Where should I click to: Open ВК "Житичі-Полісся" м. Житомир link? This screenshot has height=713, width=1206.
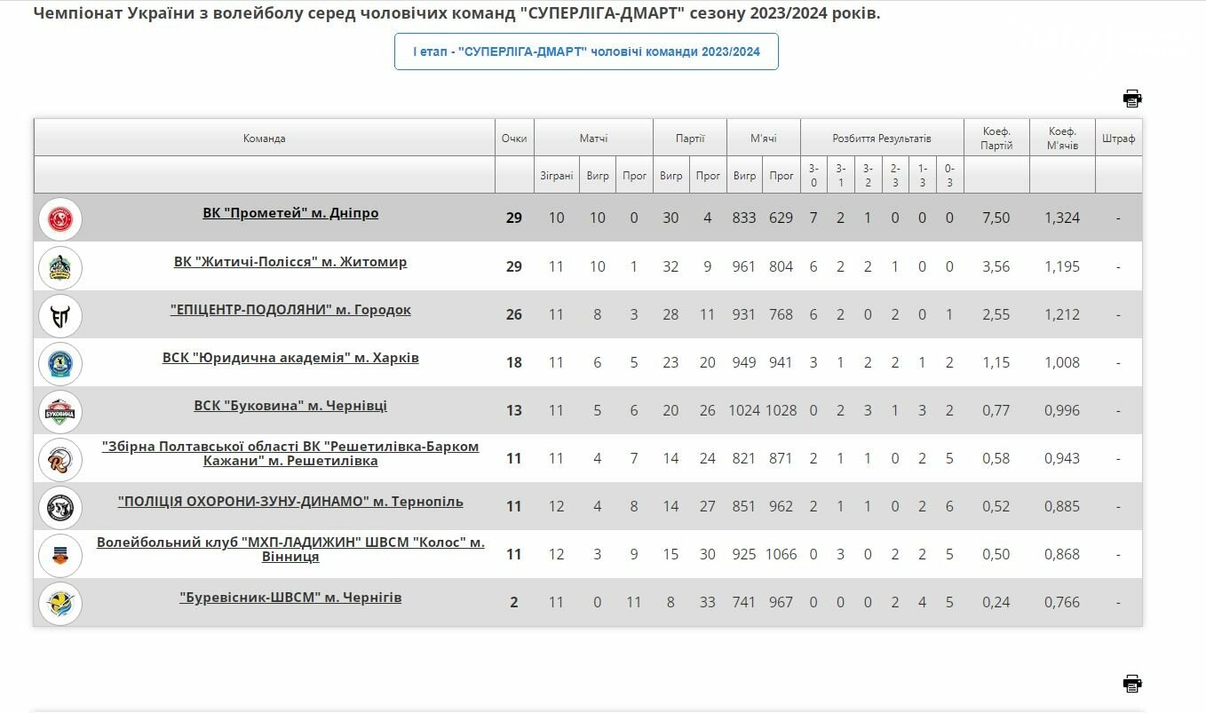click(x=290, y=262)
